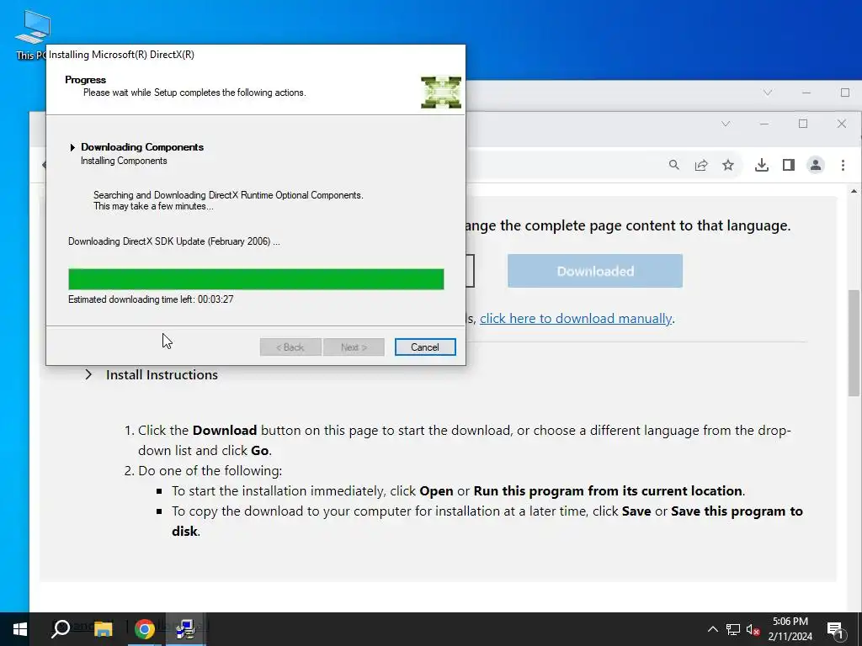The width and height of the screenshot is (862, 646).
Task: Cancel the DirectX installation
Action: (x=425, y=347)
